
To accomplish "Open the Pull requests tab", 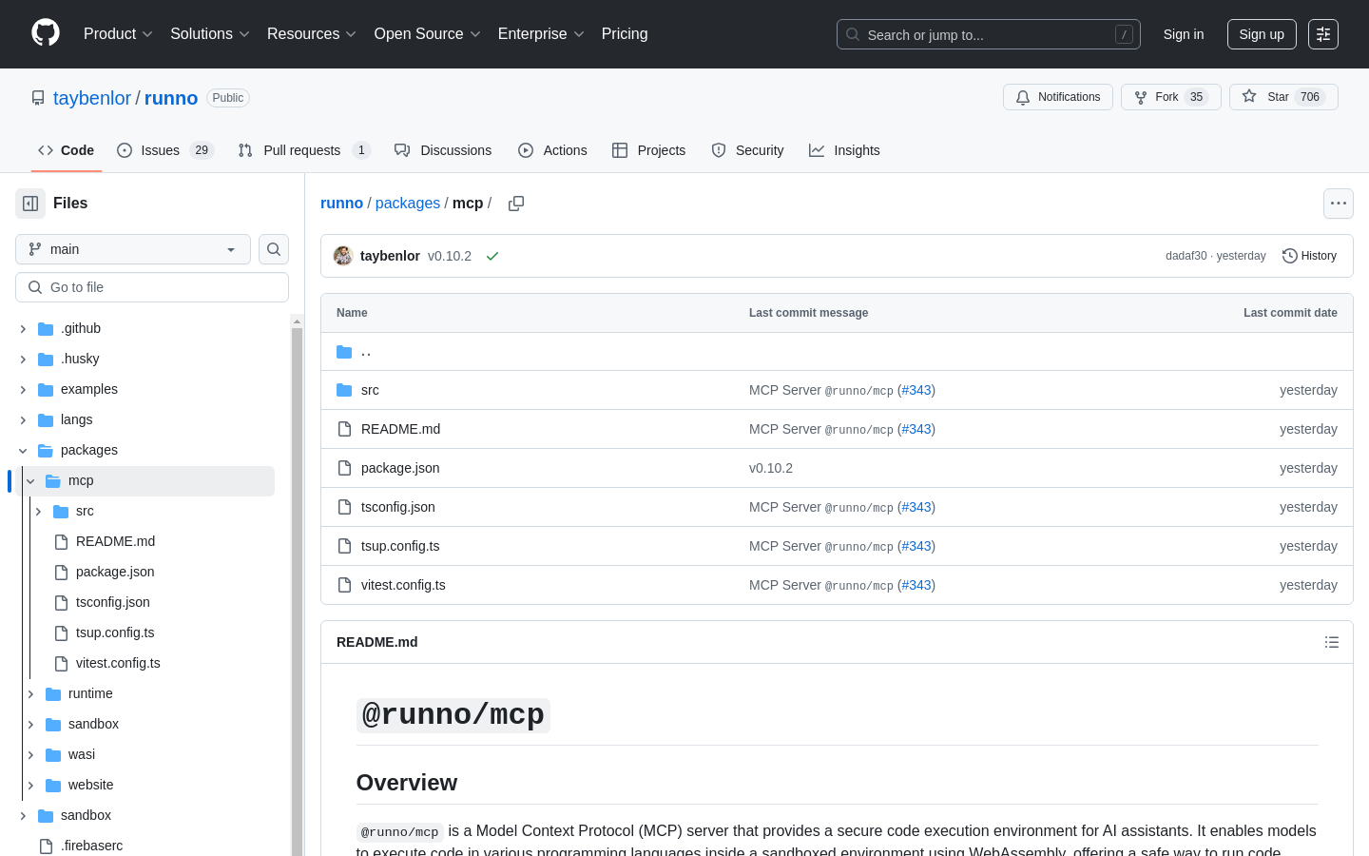I will click(304, 150).
